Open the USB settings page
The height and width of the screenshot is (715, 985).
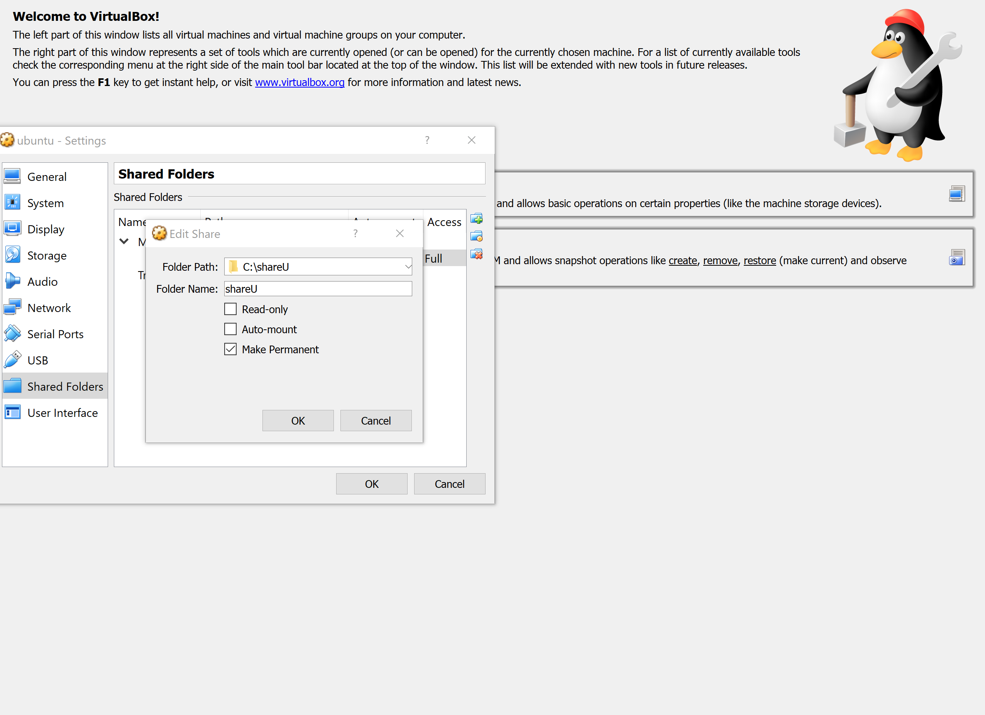click(37, 360)
